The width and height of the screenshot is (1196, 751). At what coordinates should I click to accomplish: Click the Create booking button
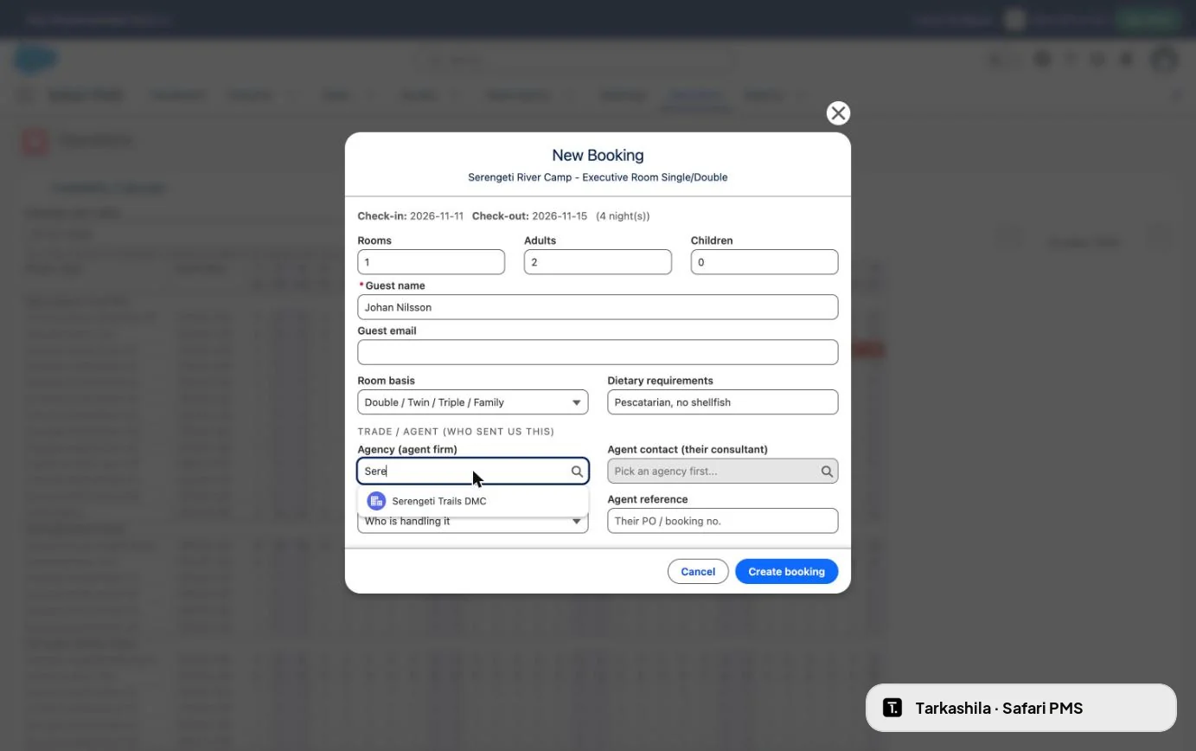[x=786, y=572]
